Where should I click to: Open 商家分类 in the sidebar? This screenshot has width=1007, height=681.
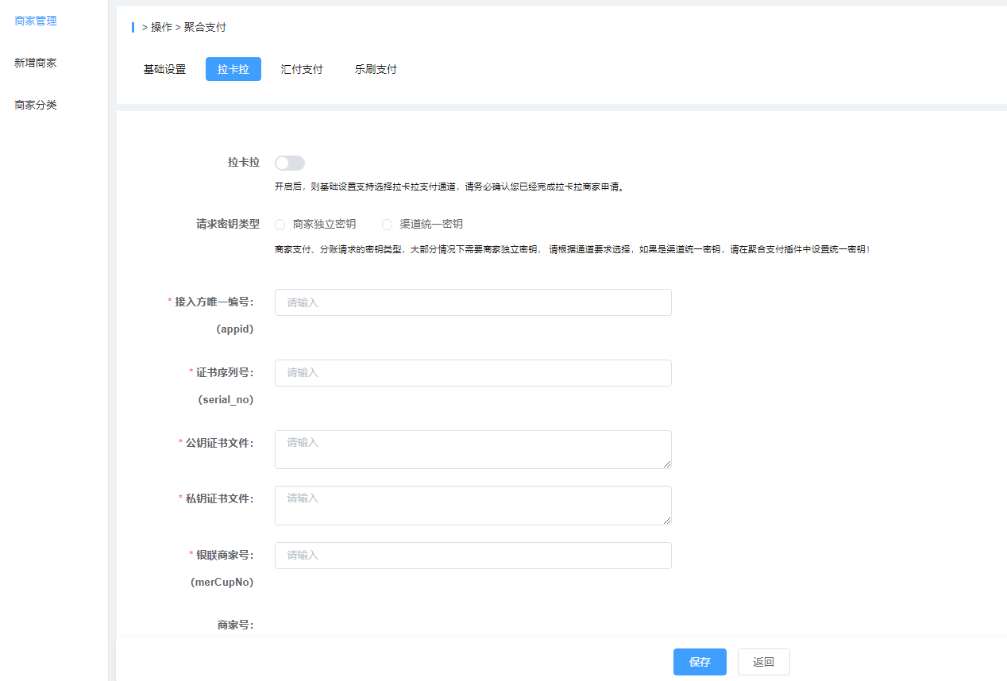point(36,105)
